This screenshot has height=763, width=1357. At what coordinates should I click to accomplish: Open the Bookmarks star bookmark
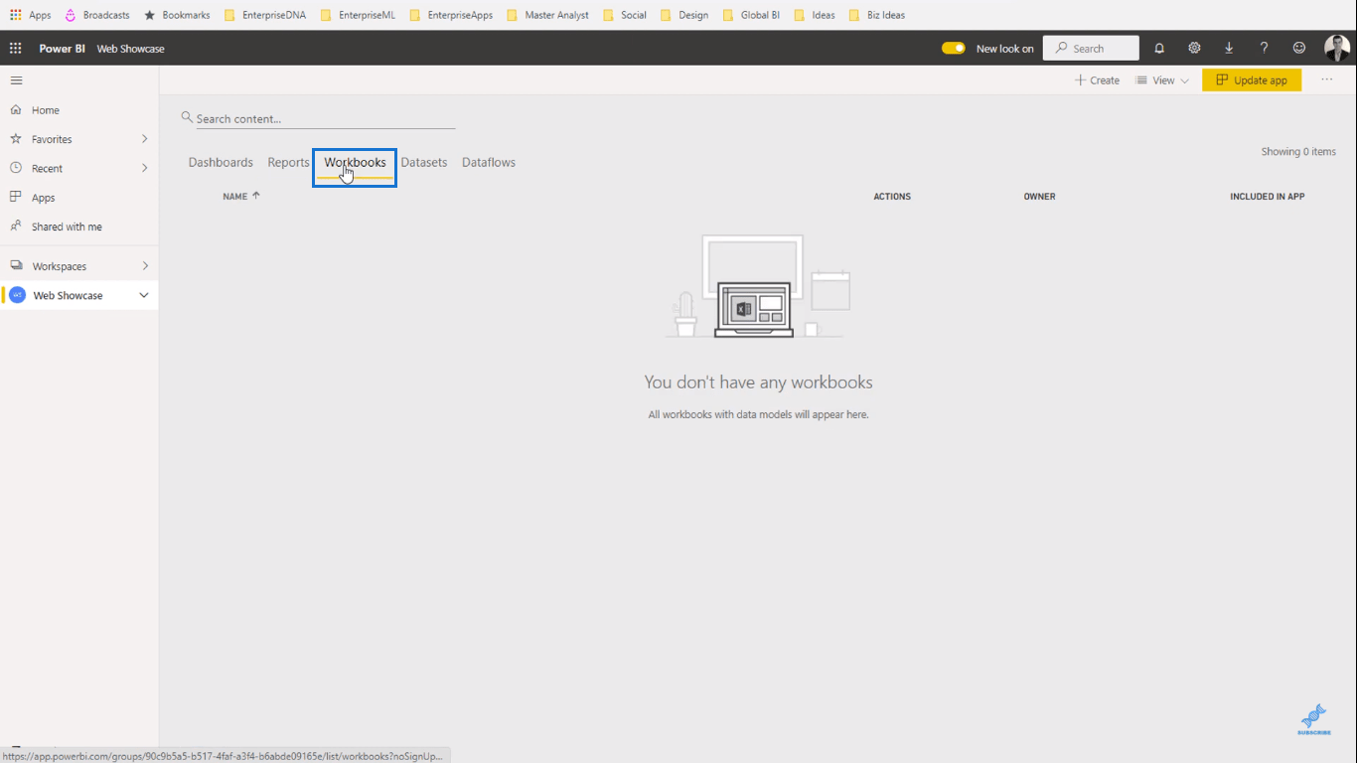coord(177,15)
